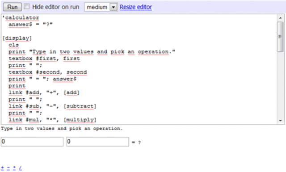
Task: Click the editor scrollbar up arrow
Action: [x=281, y=18]
